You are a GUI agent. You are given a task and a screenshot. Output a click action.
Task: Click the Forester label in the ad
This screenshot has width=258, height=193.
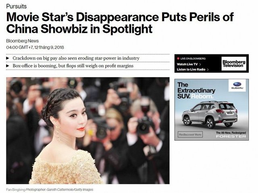click(231, 136)
